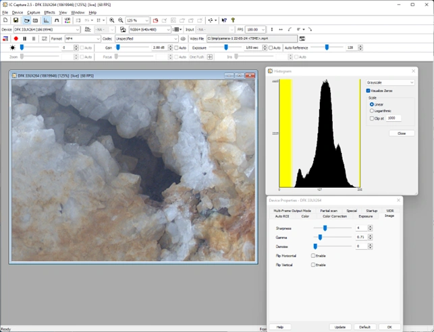This screenshot has width=434, height=332.
Task: Open the 125 % zoom level dropdown
Action: pos(148,21)
